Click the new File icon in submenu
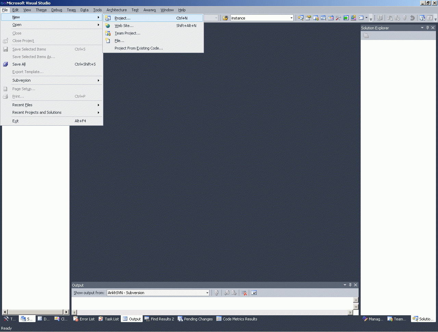This screenshot has width=438, height=332. pos(108,41)
